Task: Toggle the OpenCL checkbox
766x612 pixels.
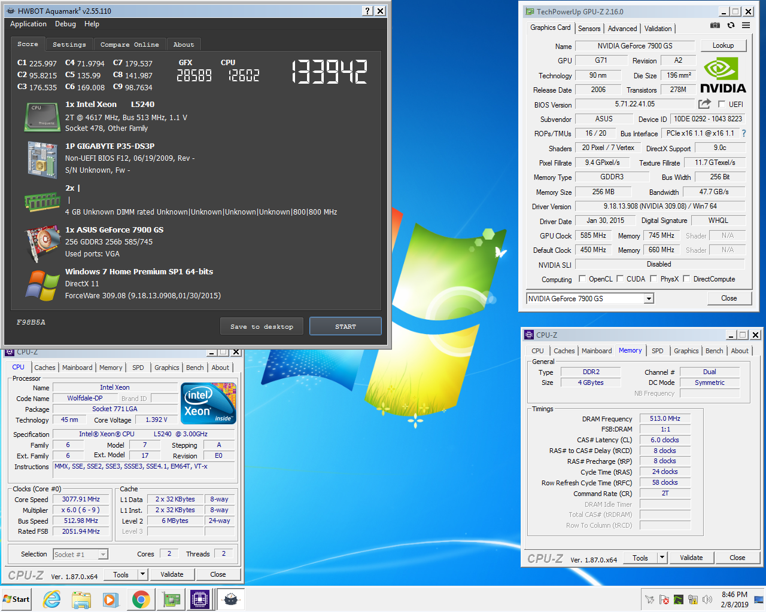Action: (582, 279)
